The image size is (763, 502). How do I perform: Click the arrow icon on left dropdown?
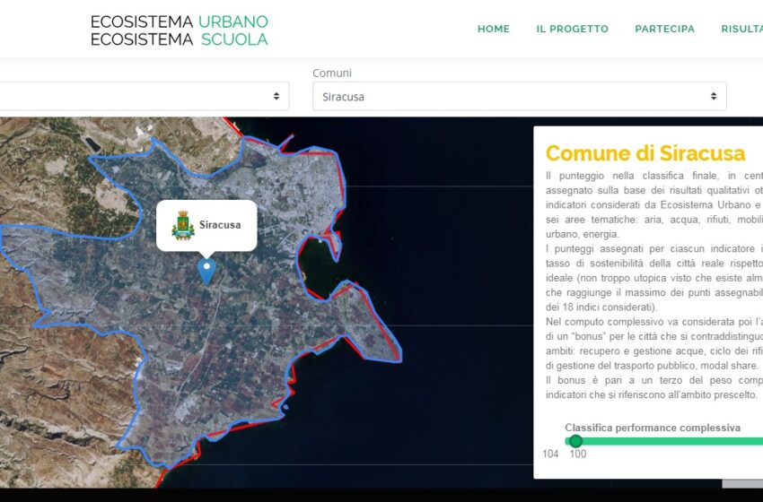(x=276, y=96)
